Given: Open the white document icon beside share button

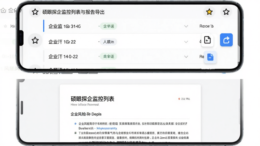Looking at the screenshot, I should coord(207,40).
